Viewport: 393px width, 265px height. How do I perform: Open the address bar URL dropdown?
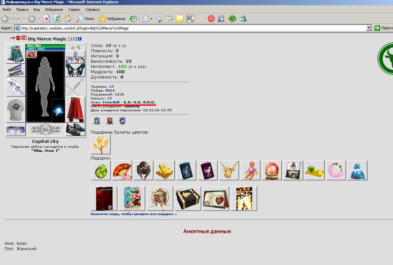click(369, 28)
